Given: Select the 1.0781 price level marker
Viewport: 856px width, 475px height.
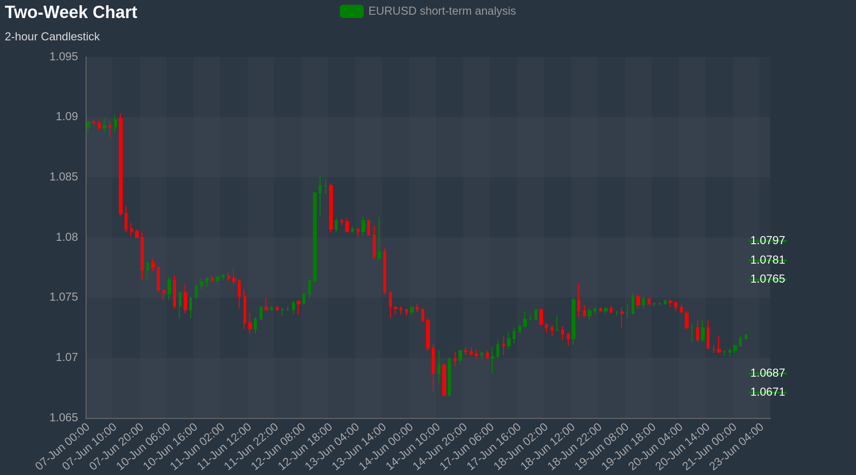Looking at the screenshot, I should point(768,260).
